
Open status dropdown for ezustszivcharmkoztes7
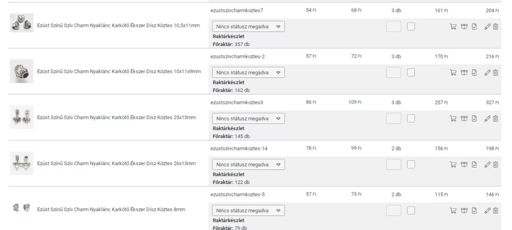(248, 26)
